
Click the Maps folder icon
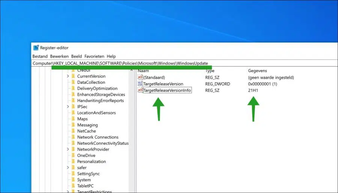tap(73, 119)
